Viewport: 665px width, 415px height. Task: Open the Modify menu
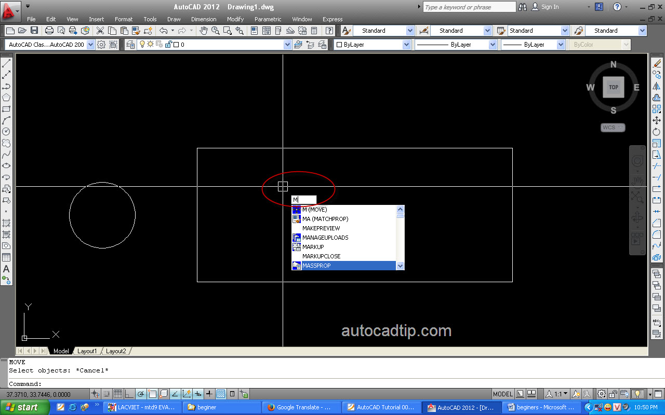[x=235, y=19]
